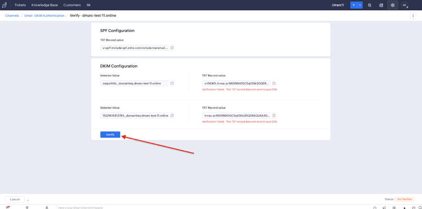Click the Zoho Desk logo icon
The image size is (422, 209).
point(5,5)
